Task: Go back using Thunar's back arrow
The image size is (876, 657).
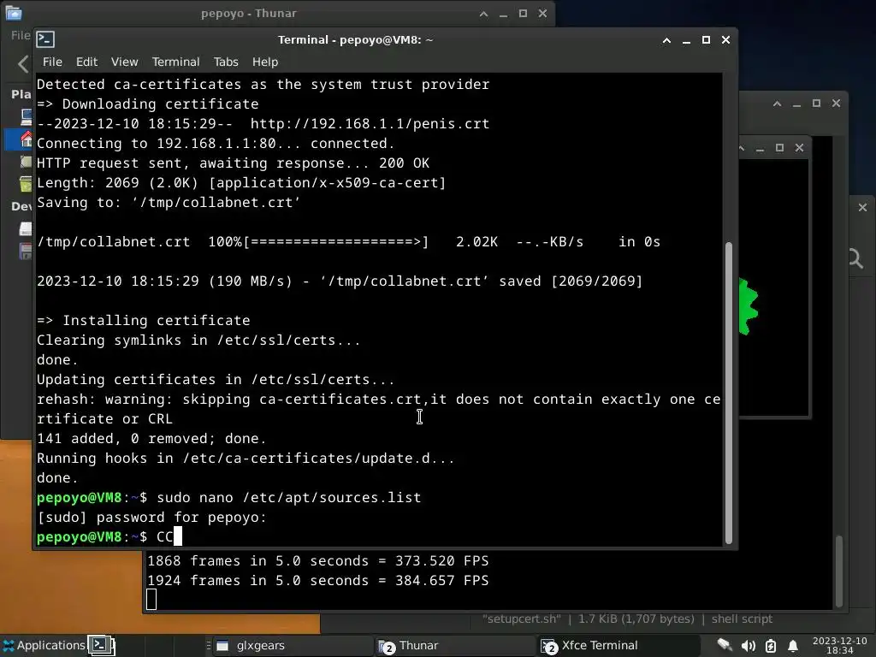Action: coord(23,63)
